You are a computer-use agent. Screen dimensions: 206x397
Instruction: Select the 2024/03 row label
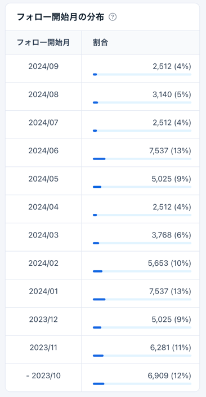(x=43, y=235)
